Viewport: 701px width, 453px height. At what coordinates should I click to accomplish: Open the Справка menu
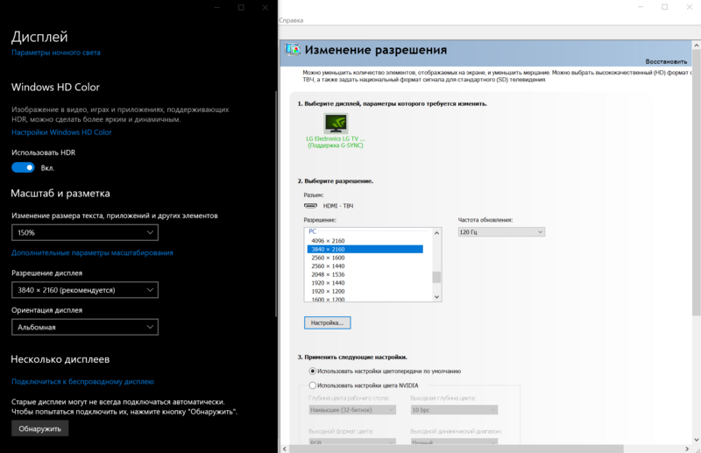291,19
